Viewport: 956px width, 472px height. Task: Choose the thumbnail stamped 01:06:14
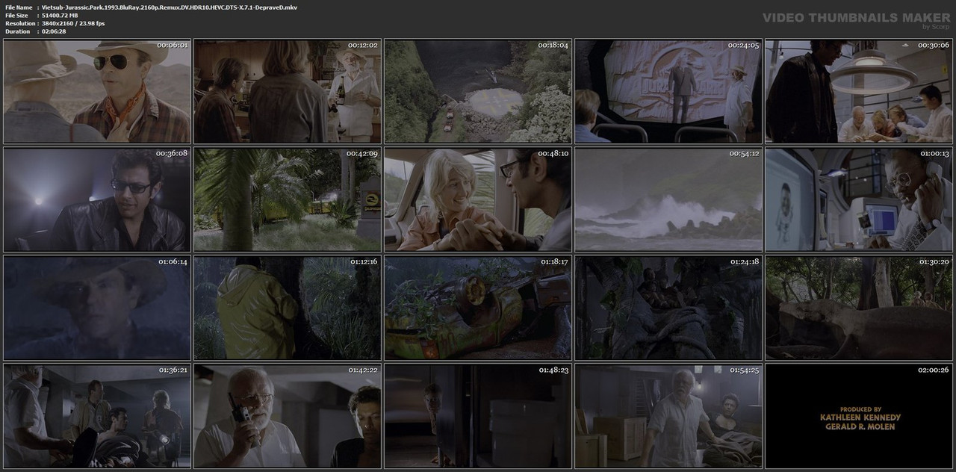click(97, 308)
